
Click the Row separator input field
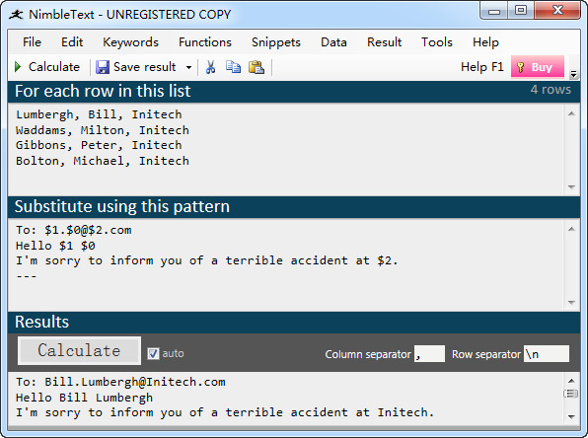point(547,353)
